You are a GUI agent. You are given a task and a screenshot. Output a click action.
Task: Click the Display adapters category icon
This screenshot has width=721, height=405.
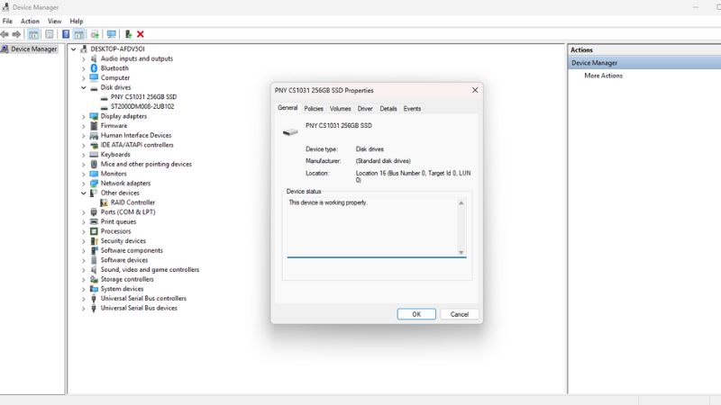94,116
